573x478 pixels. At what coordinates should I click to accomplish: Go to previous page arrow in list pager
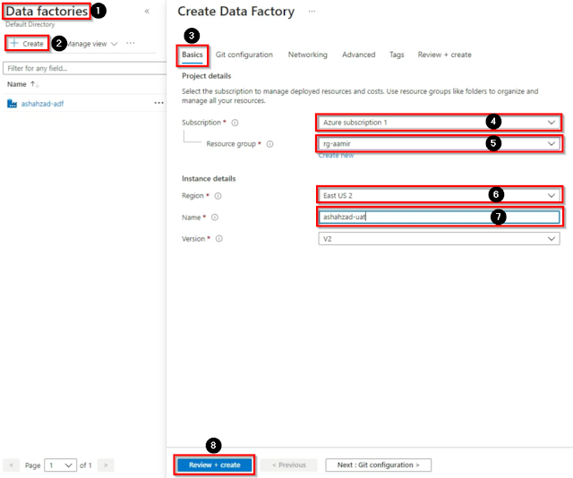[11, 465]
